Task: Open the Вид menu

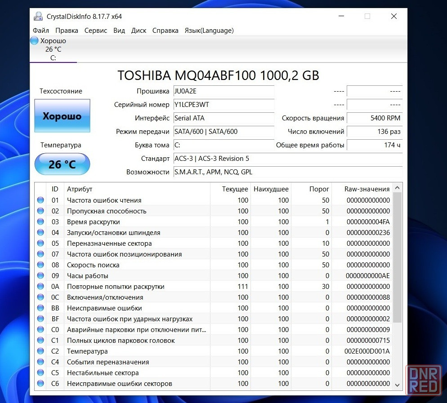Action: pyautogui.click(x=119, y=31)
